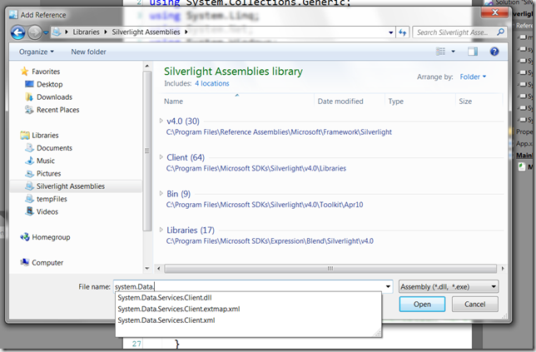This screenshot has width=536, height=352.
Task: Open the Documents library
Action: click(x=54, y=148)
